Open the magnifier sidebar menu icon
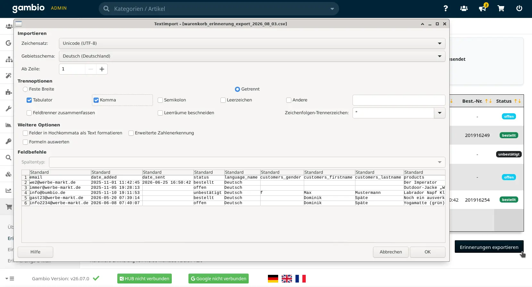532x287 pixels. [x=9, y=157]
